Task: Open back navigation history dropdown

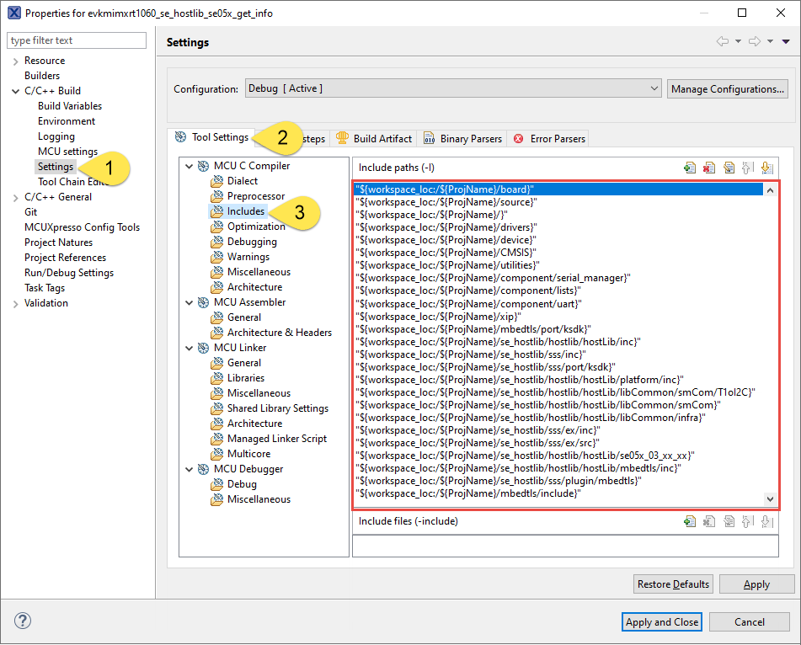Action: point(738,41)
